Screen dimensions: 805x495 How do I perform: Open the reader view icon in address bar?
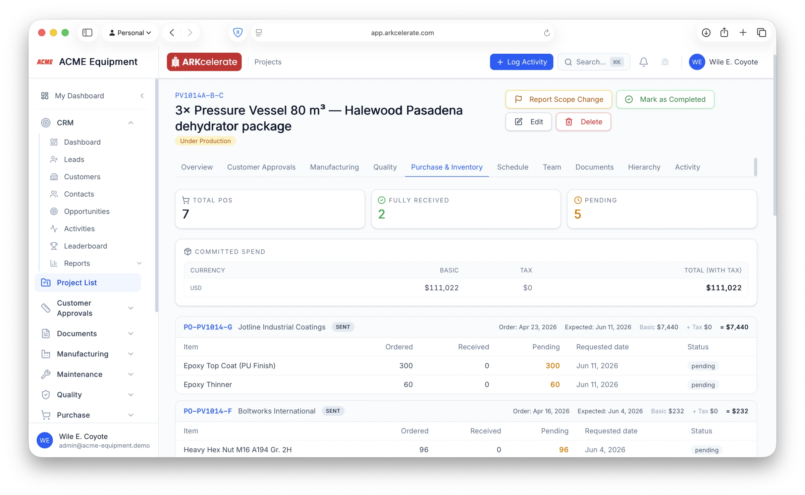pyautogui.click(x=259, y=33)
